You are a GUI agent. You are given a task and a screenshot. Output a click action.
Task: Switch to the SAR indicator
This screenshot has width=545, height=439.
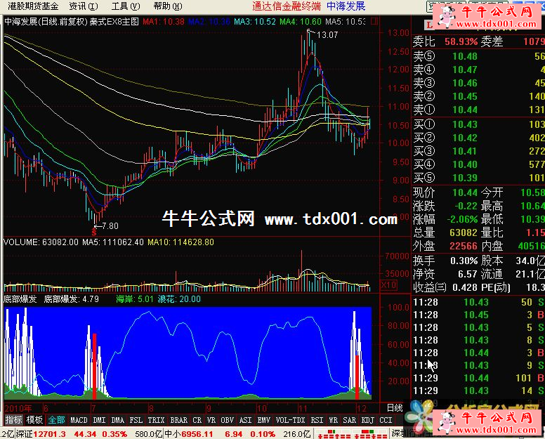(350, 420)
